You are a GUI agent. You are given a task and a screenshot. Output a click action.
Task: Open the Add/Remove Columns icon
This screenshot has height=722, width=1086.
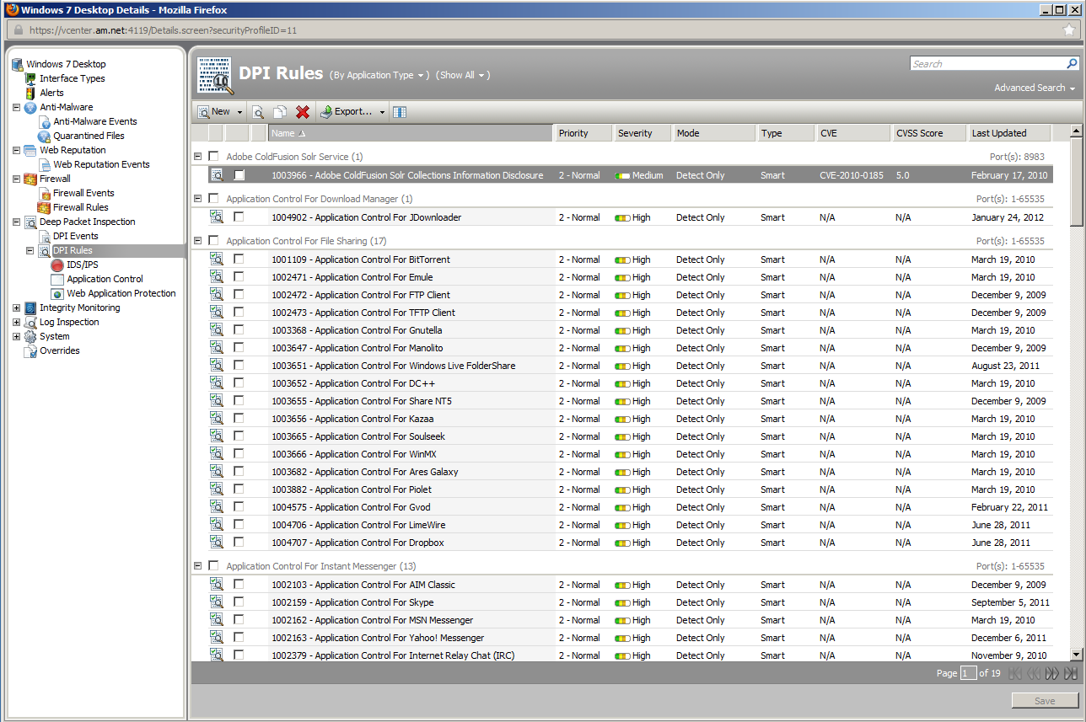400,112
